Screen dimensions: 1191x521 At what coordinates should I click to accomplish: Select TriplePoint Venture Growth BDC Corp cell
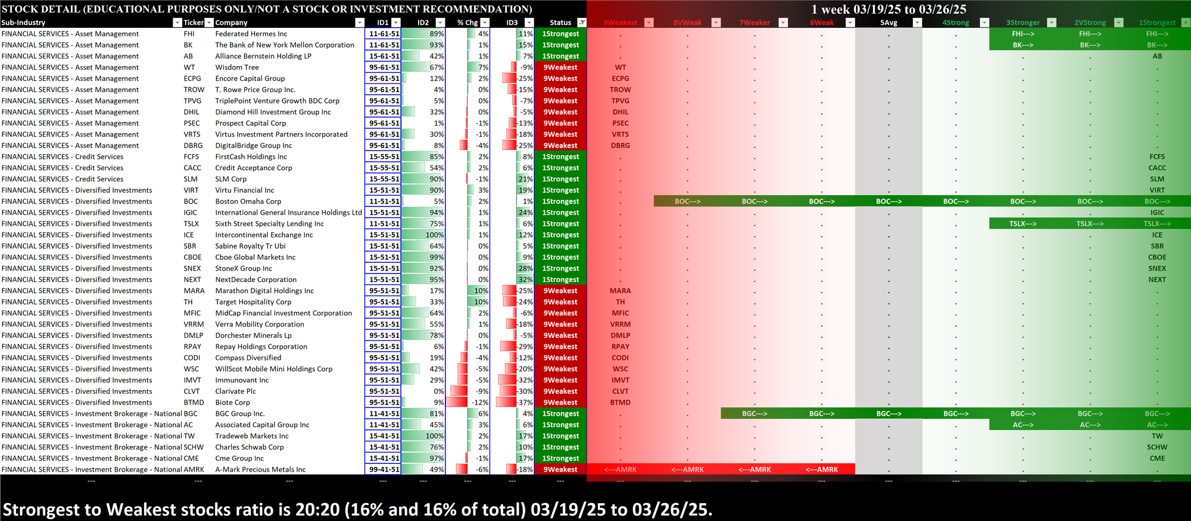tap(289, 101)
